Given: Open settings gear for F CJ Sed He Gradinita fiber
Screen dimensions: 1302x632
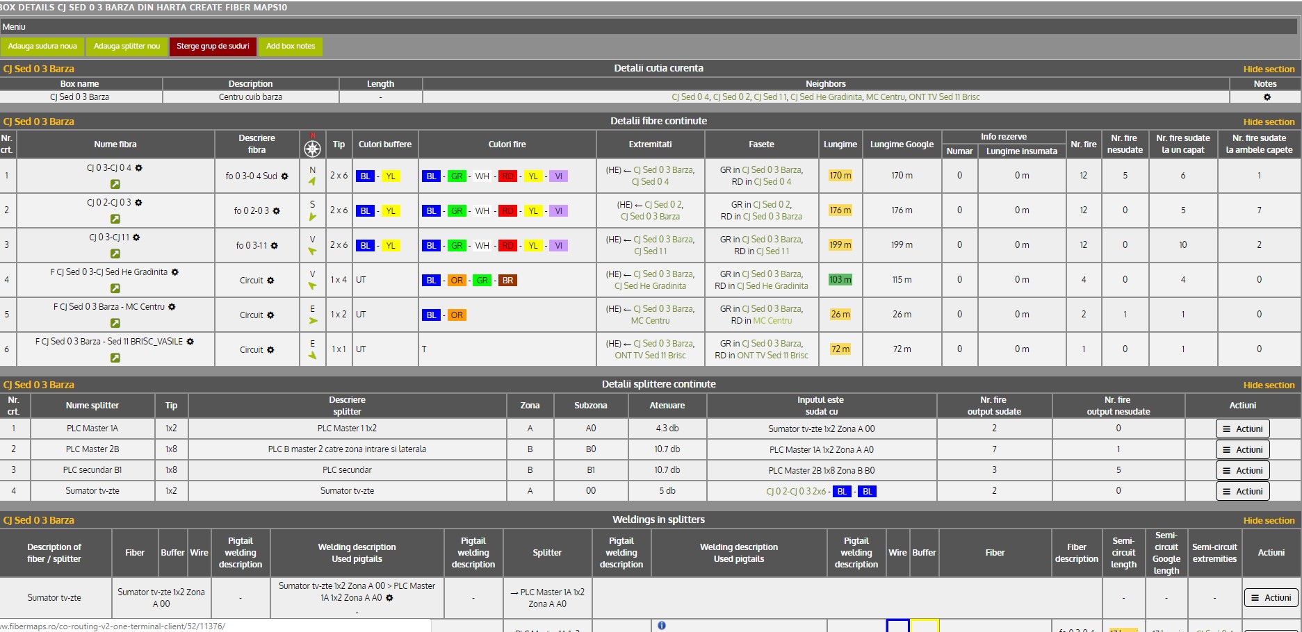Looking at the screenshot, I should (x=175, y=272).
